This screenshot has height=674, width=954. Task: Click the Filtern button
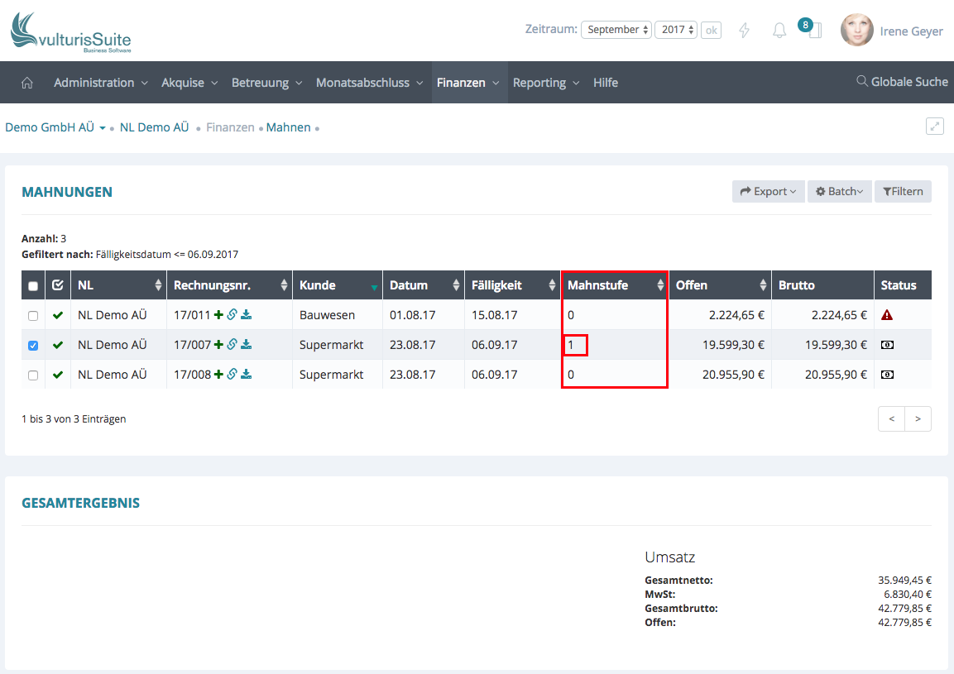click(x=903, y=192)
